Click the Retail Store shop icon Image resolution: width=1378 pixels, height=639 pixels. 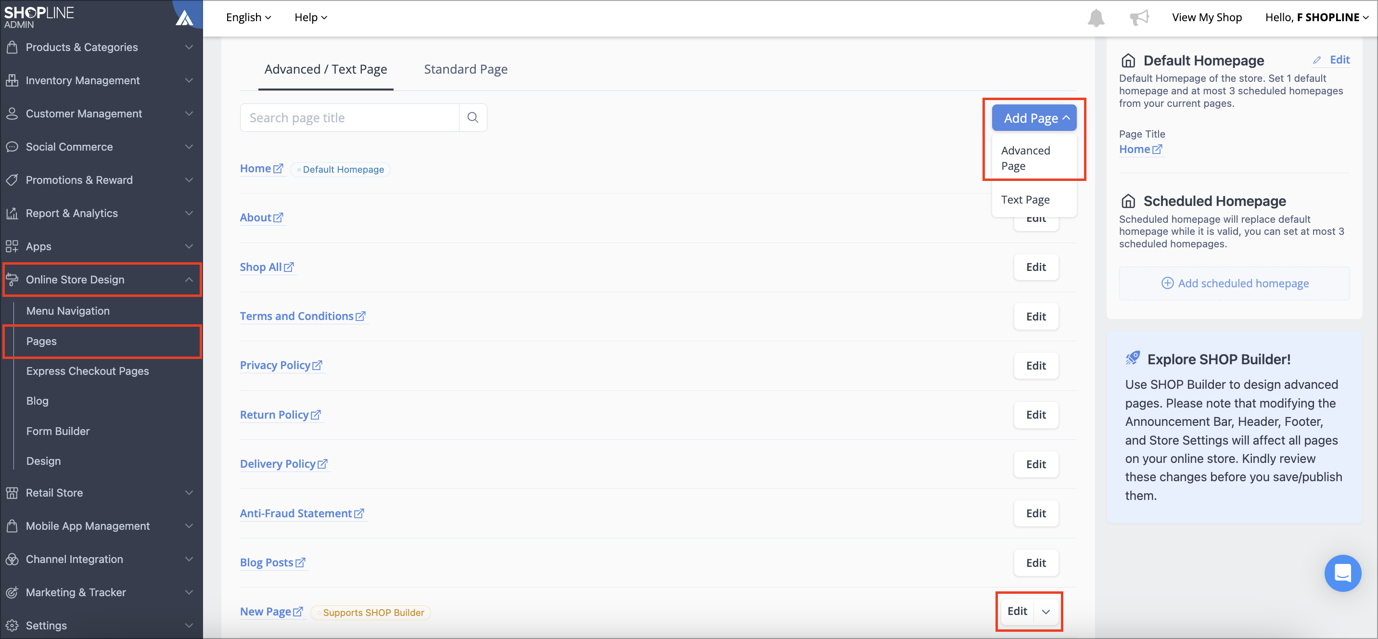click(x=12, y=493)
